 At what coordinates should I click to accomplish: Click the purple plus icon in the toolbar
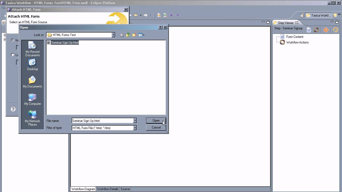[x=171, y=15]
